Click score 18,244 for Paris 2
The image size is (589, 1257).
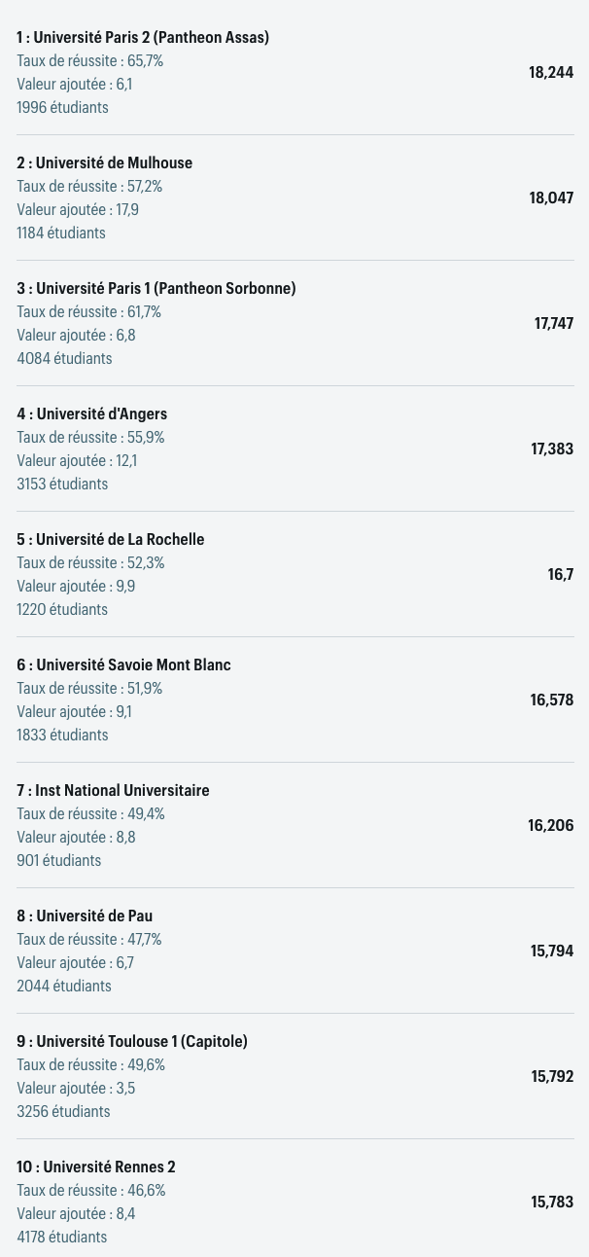point(551,73)
